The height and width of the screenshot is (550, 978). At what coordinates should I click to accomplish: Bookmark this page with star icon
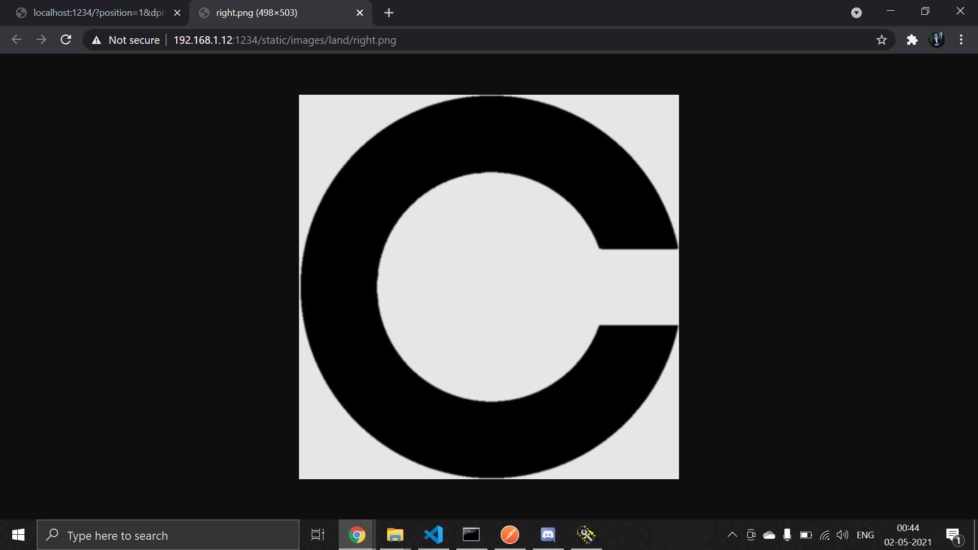point(882,40)
